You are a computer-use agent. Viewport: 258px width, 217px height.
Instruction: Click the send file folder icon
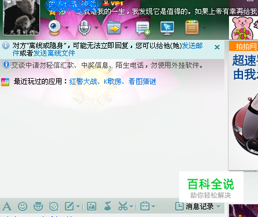coord(114,28)
